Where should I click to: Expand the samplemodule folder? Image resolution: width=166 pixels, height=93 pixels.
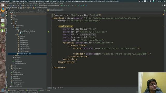[x=10, y=69]
